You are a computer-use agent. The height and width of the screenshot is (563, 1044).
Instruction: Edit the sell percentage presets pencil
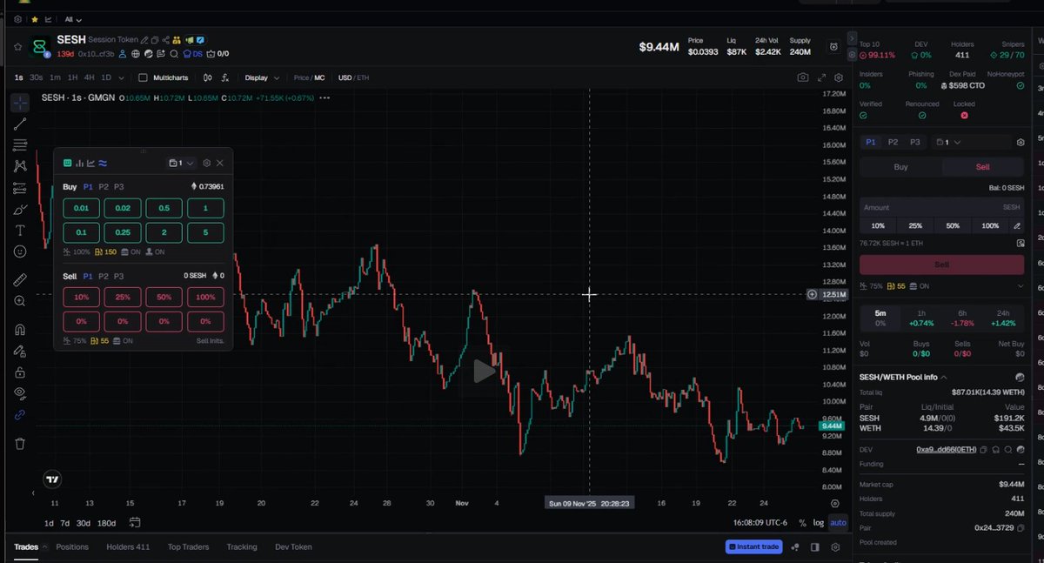click(x=1017, y=225)
